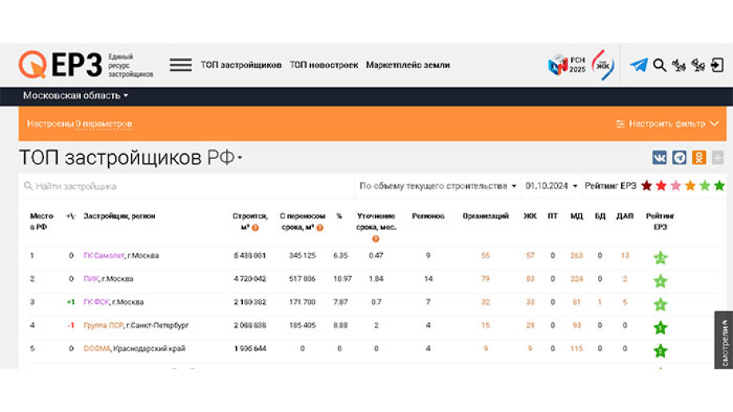Click organizations value 79 in ПИК row
The height and width of the screenshot is (412, 733).
[x=485, y=279]
